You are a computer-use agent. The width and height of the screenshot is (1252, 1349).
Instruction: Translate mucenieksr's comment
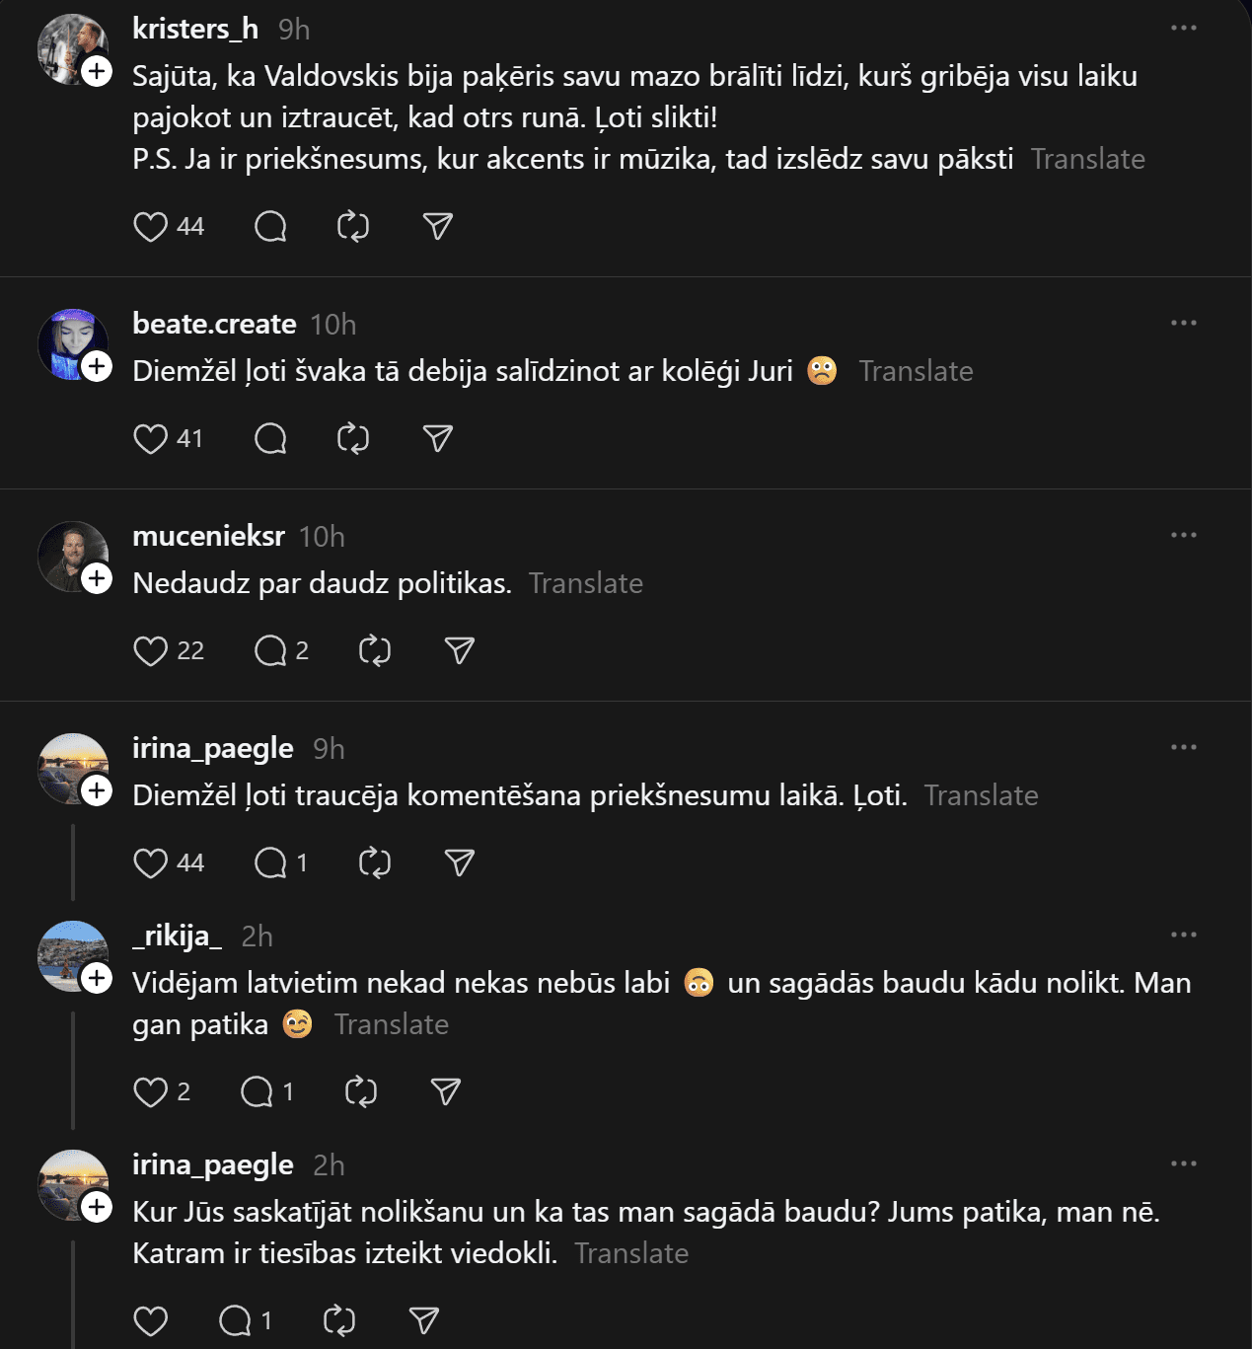585,583
